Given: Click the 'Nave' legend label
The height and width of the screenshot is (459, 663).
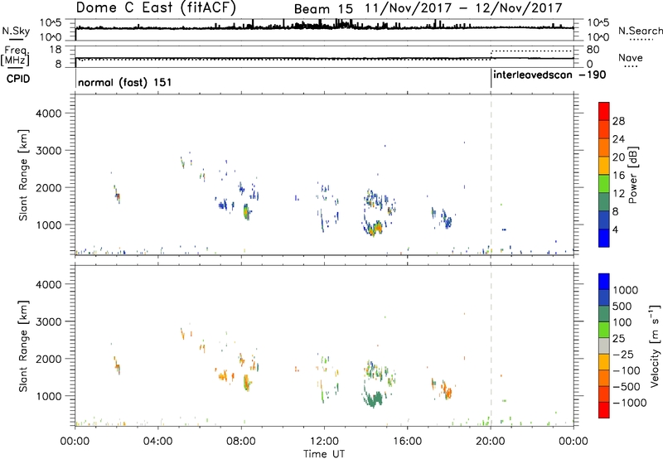Looking at the screenshot, I should [x=631, y=57].
